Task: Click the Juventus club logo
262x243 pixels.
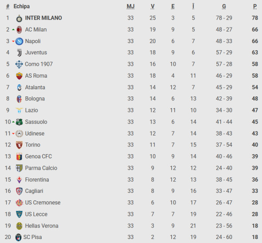Action: click(x=20, y=53)
